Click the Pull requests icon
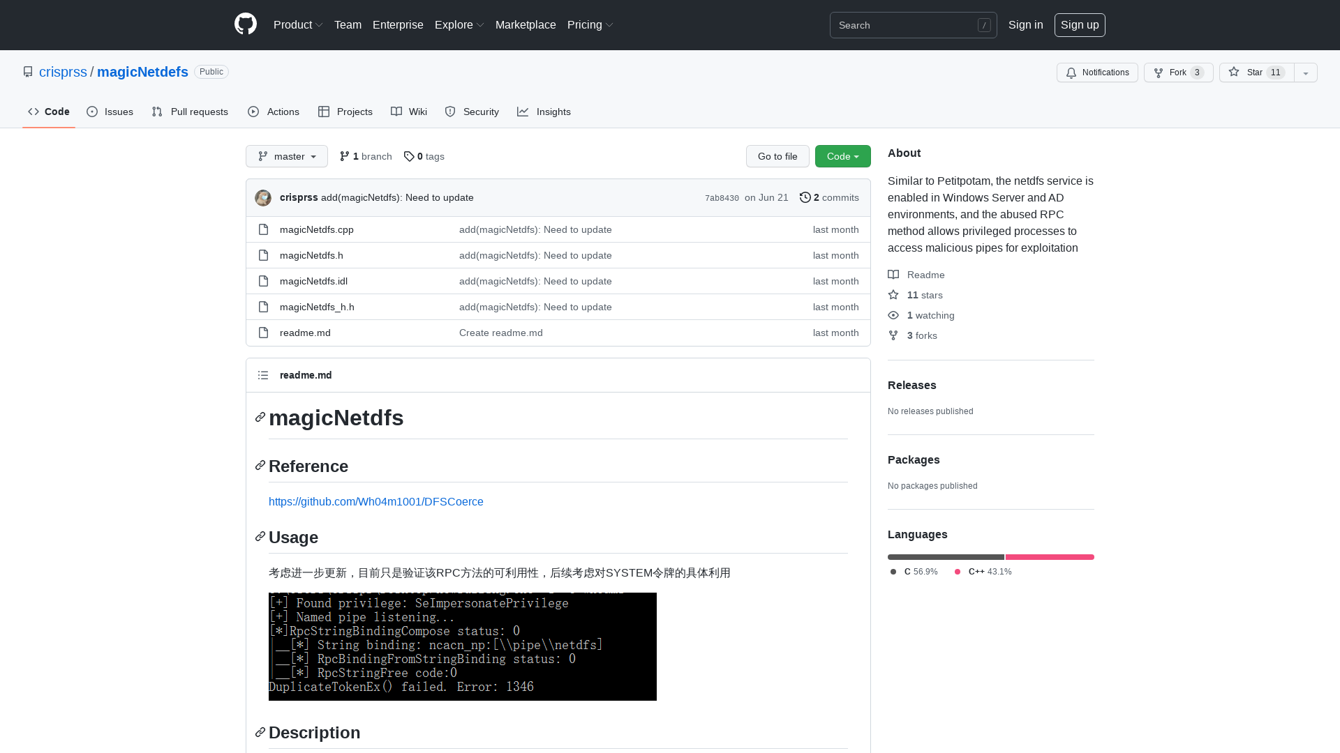The height and width of the screenshot is (753, 1340). pos(157,112)
